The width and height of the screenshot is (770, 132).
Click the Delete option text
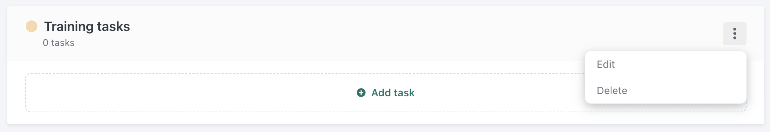point(612,91)
